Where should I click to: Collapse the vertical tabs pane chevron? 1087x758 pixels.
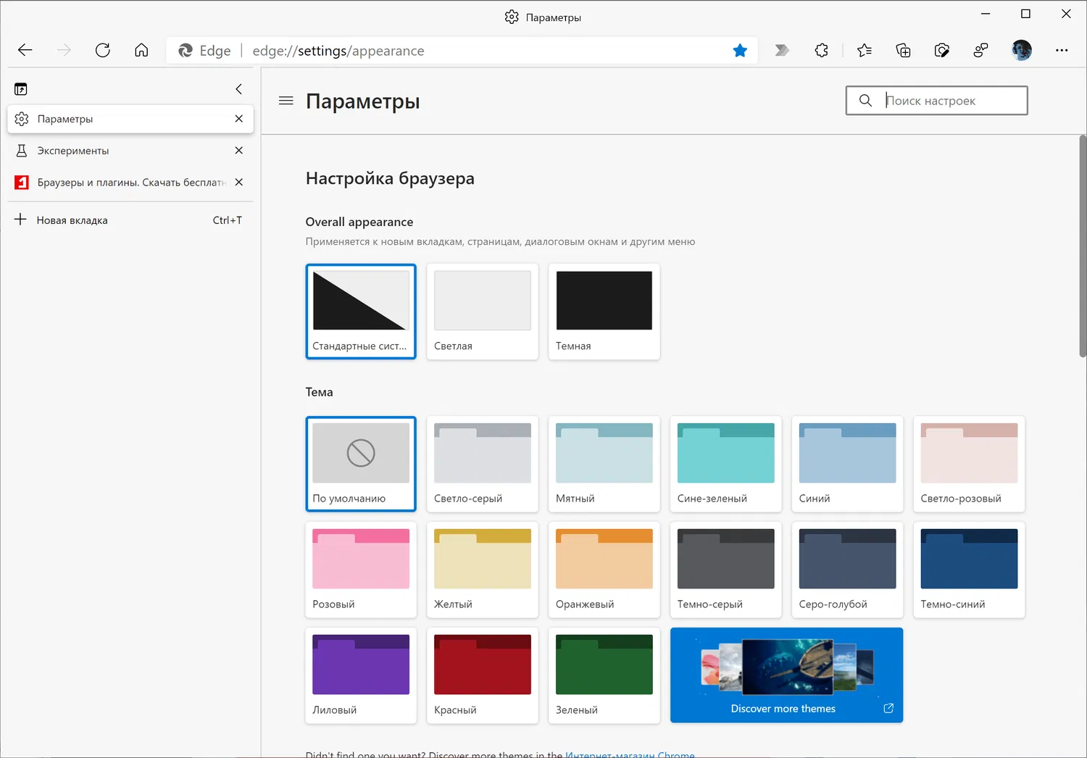coord(238,89)
